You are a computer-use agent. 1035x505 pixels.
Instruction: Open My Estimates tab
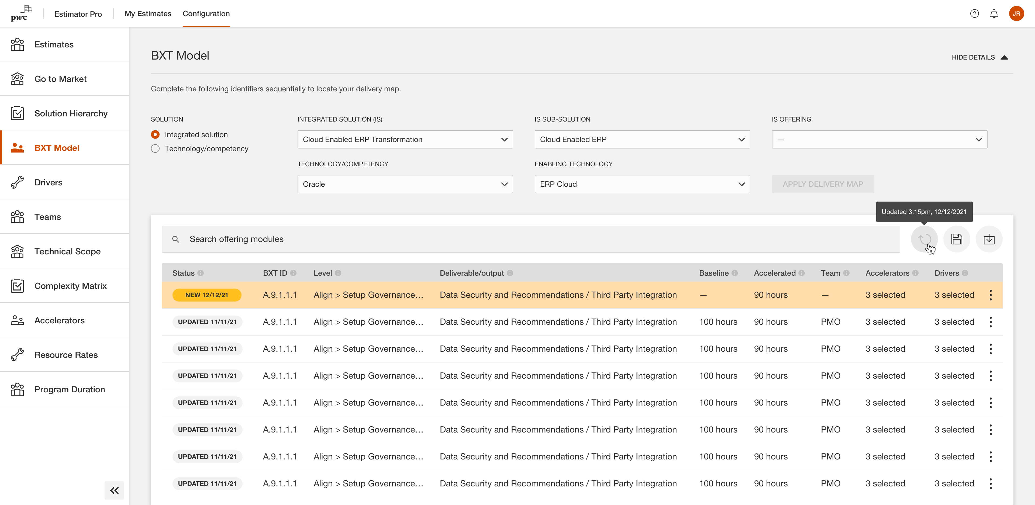[148, 14]
